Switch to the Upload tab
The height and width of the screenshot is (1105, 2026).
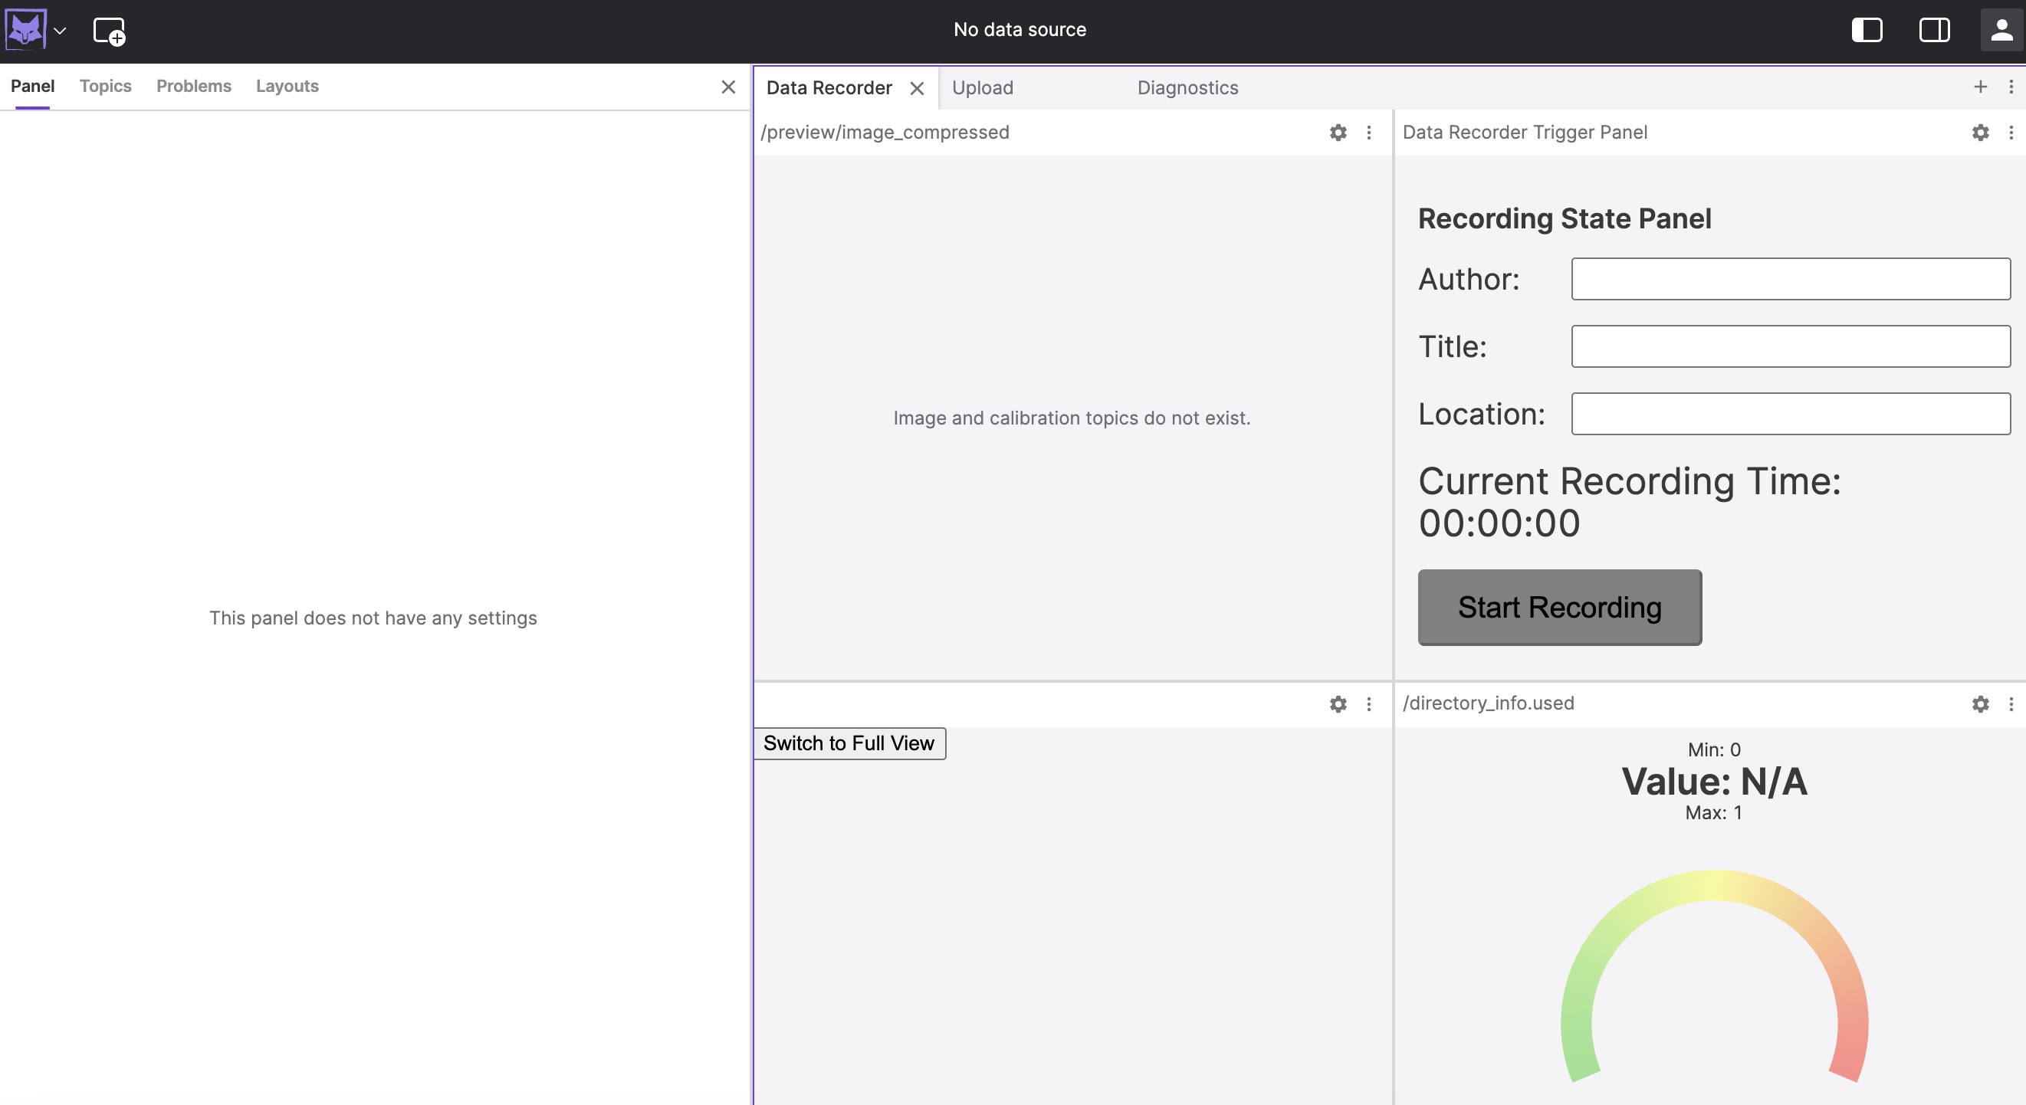tap(982, 88)
